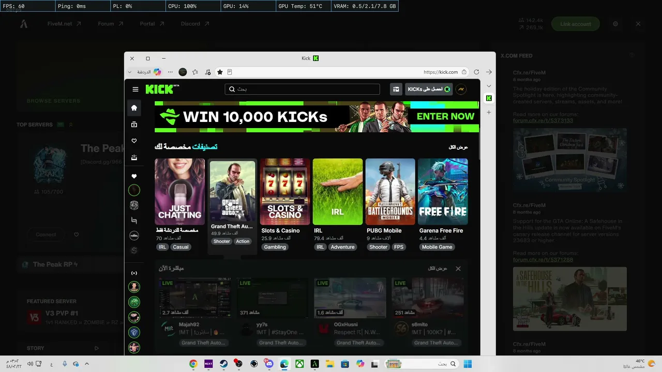This screenshot has height=372, width=662.
Task: Click the FPS tag under PUBG Mobile
Action: click(399, 247)
